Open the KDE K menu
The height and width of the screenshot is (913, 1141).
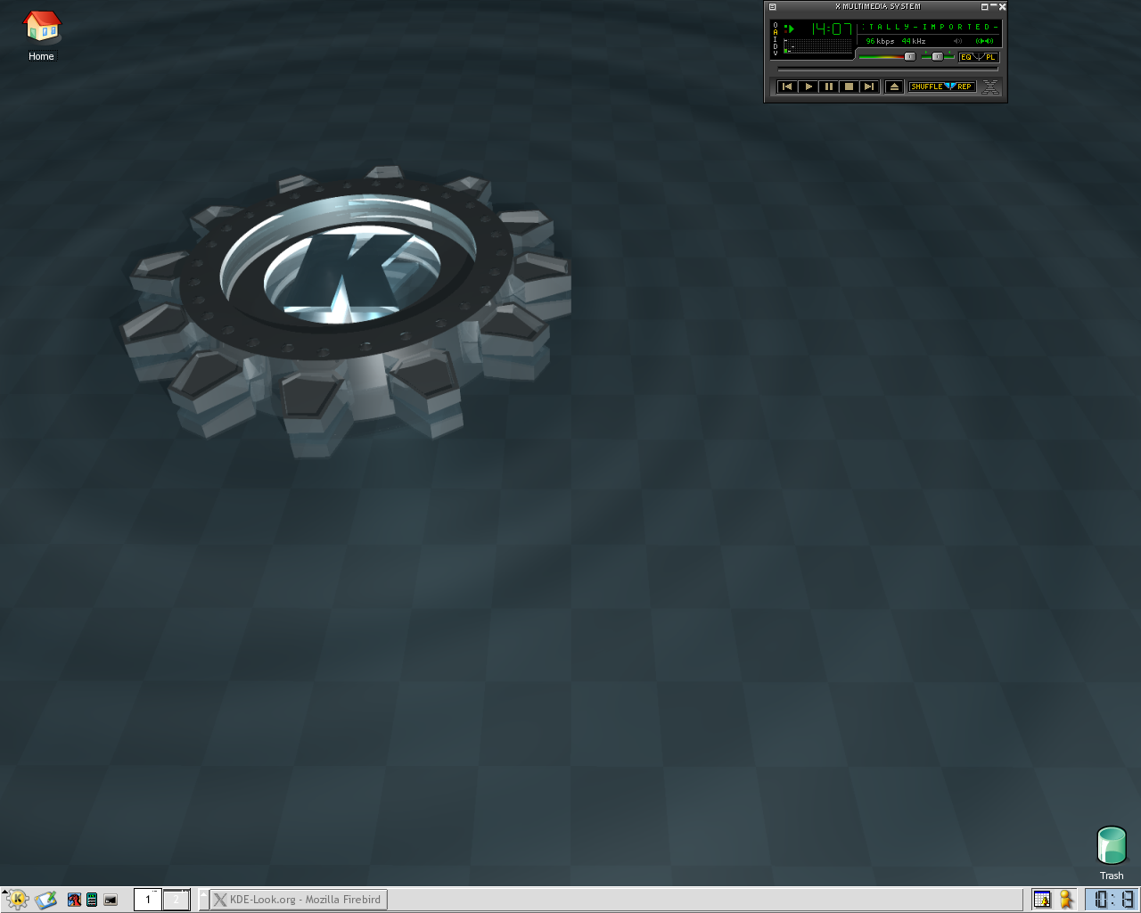[17, 900]
